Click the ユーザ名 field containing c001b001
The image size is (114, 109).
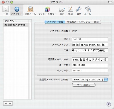90,65
